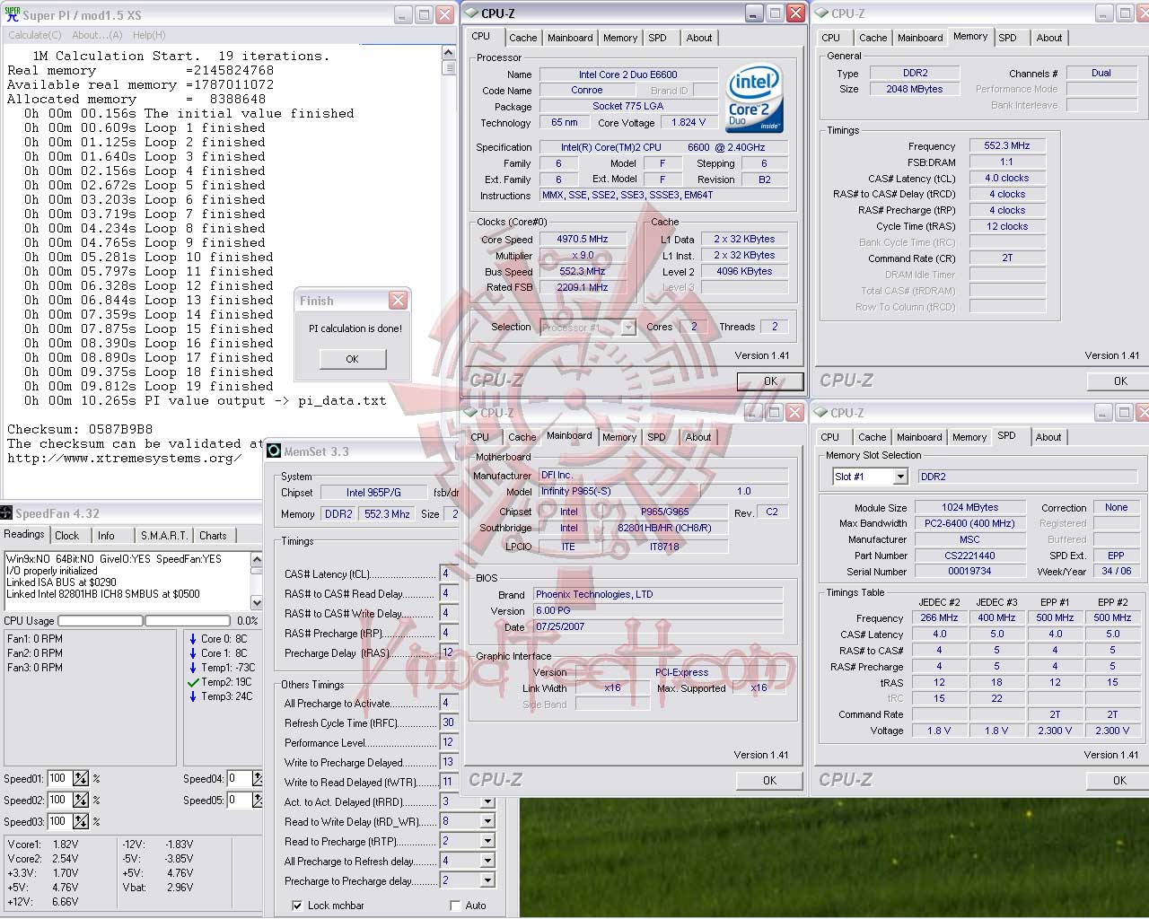Enable the Auto checkbox in MemSet
Screen dimensions: 1149x919
(x=455, y=906)
